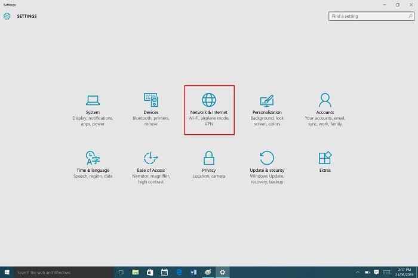This screenshot has height=278, width=418.
Task: Click the magnifier icon in the search box
Action: [410, 16]
